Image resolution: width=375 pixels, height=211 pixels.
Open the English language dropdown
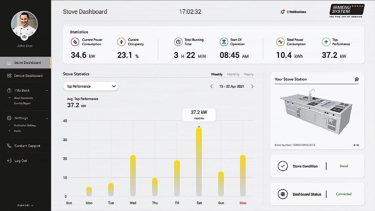coord(26,205)
